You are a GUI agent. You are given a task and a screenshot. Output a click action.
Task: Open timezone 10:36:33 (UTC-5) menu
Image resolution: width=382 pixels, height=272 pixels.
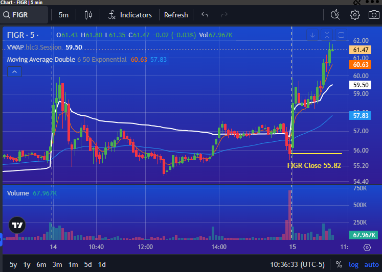(x=298, y=264)
